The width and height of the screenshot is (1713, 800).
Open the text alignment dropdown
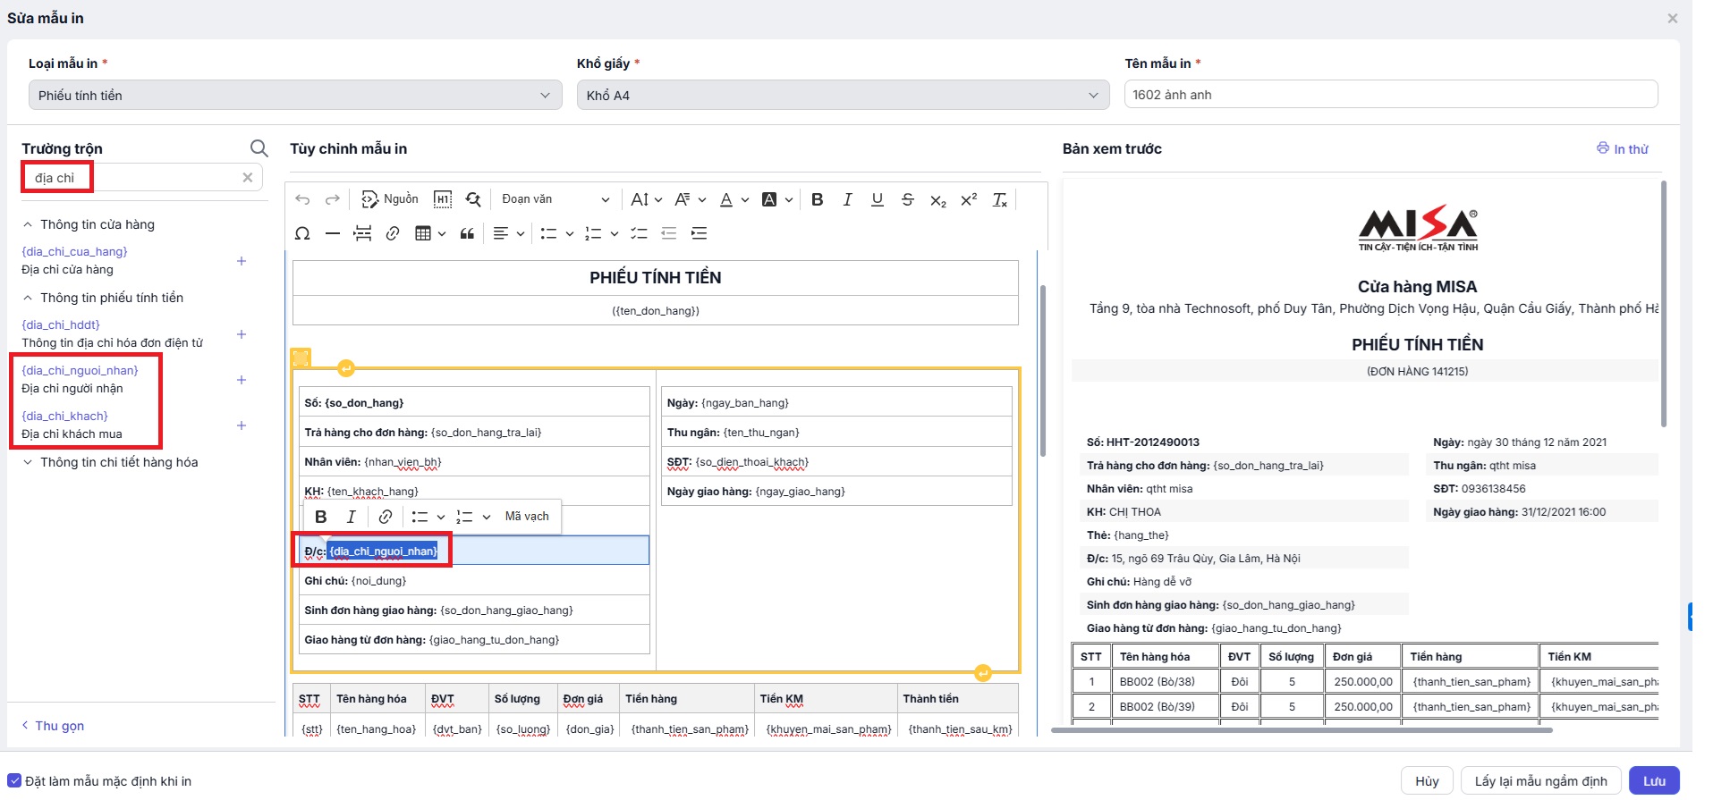point(508,233)
